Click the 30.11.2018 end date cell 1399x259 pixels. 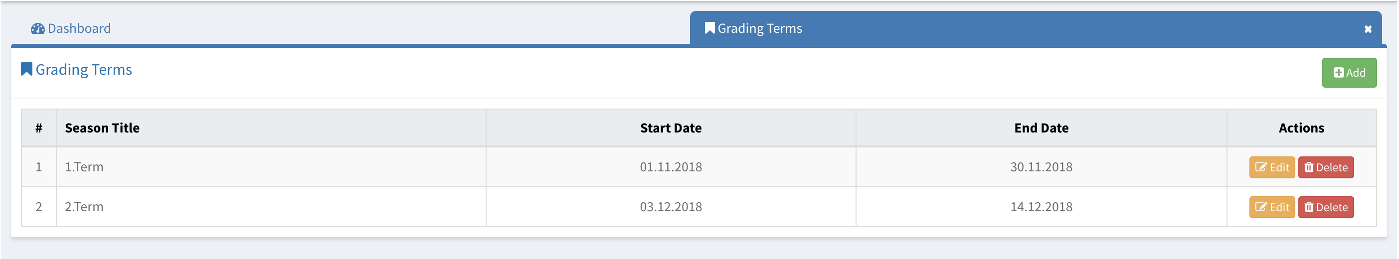click(1041, 167)
